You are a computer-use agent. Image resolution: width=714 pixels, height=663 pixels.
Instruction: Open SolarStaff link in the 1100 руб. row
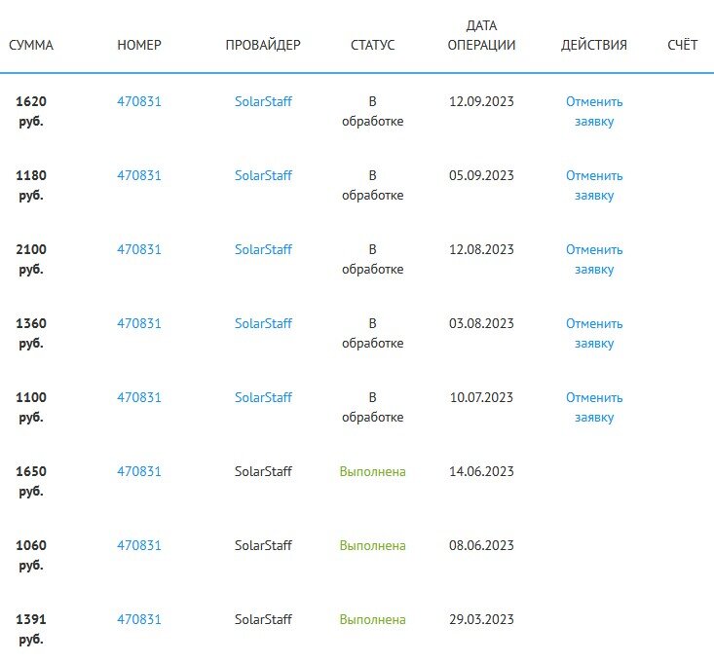pyautogui.click(x=263, y=397)
